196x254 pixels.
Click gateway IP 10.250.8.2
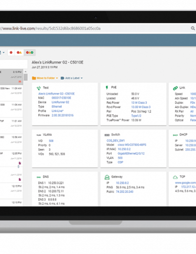pyautogui.click(x=122, y=183)
